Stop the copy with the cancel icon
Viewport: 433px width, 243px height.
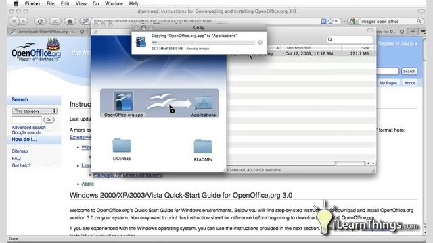pyautogui.click(x=260, y=42)
